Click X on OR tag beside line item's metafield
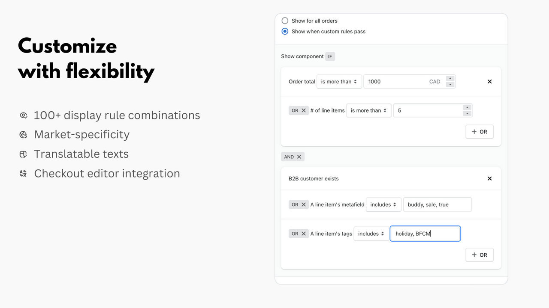This screenshot has width=549, height=308. click(304, 204)
